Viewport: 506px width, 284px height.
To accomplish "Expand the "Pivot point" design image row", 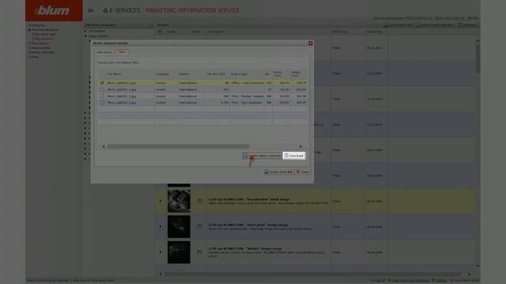I will click(160, 226).
